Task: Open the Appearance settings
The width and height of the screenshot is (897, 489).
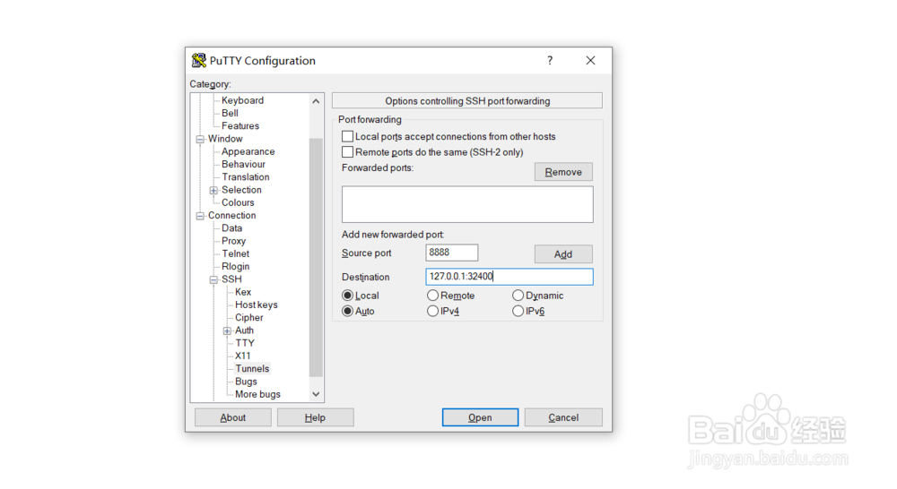Action: click(x=248, y=151)
